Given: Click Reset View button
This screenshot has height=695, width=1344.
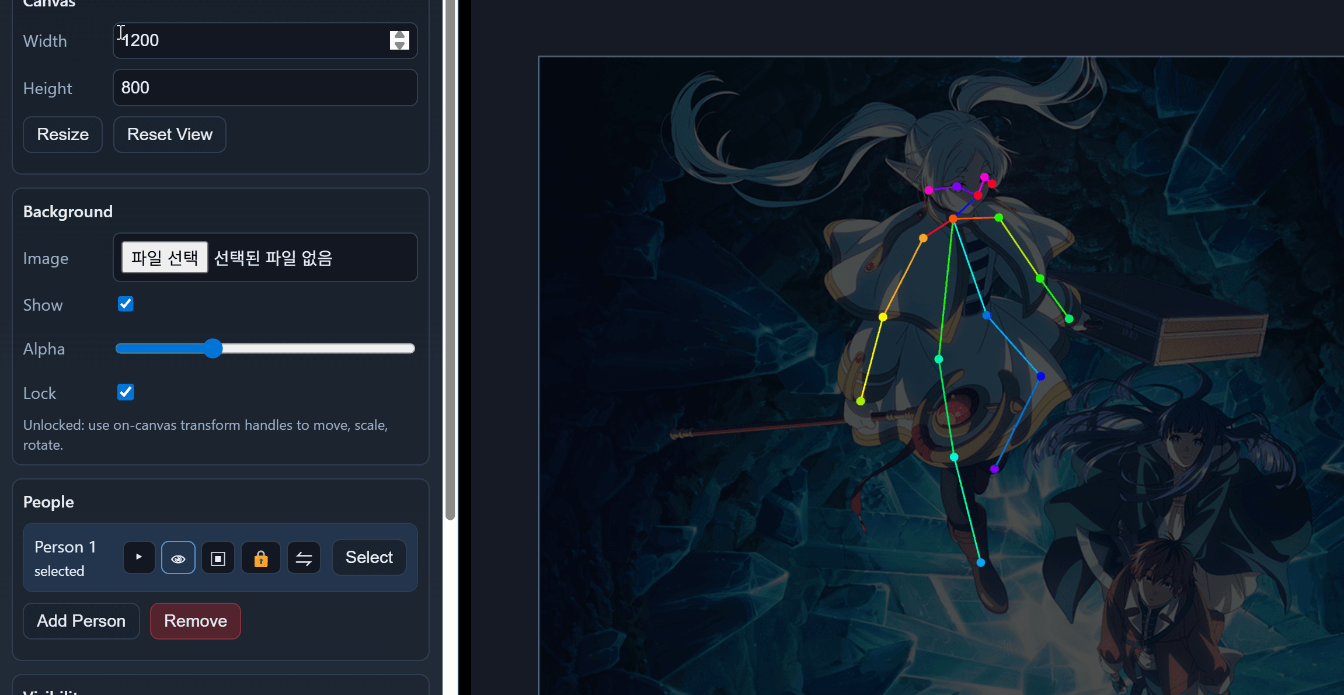Looking at the screenshot, I should coord(169,134).
